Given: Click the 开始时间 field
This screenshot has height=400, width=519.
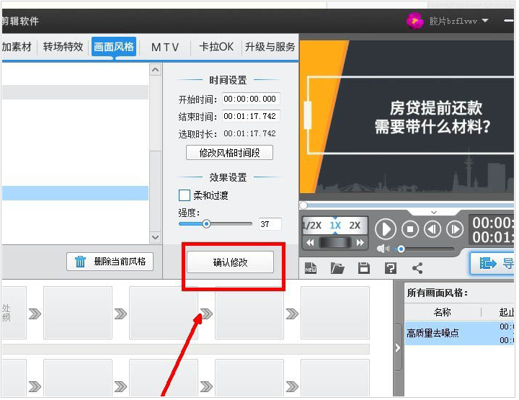Looking at the screenshot, I should [251, 99].
